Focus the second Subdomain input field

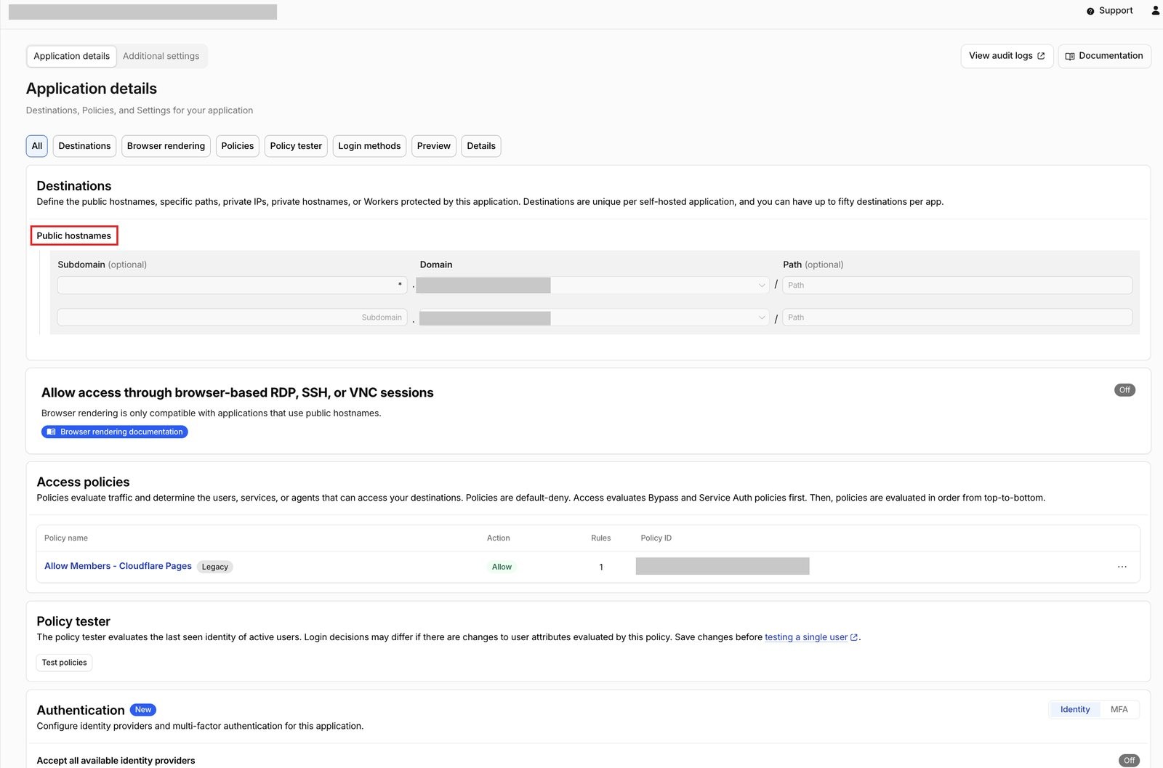[232, 318]
